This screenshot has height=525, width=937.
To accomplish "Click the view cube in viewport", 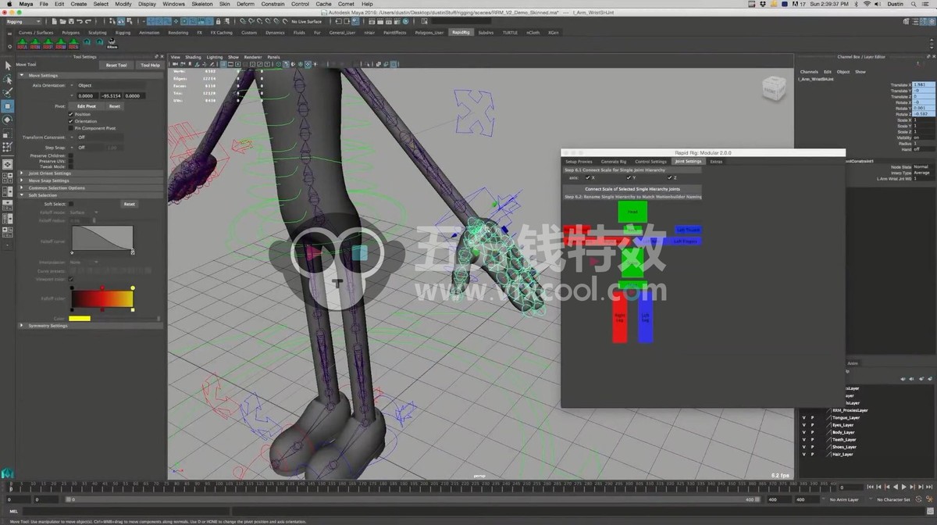I will click(775, 87).
